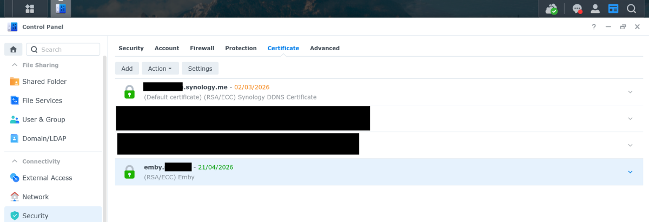
Task: Click the expiry date 02/03/2026
Action: [251, 87]
